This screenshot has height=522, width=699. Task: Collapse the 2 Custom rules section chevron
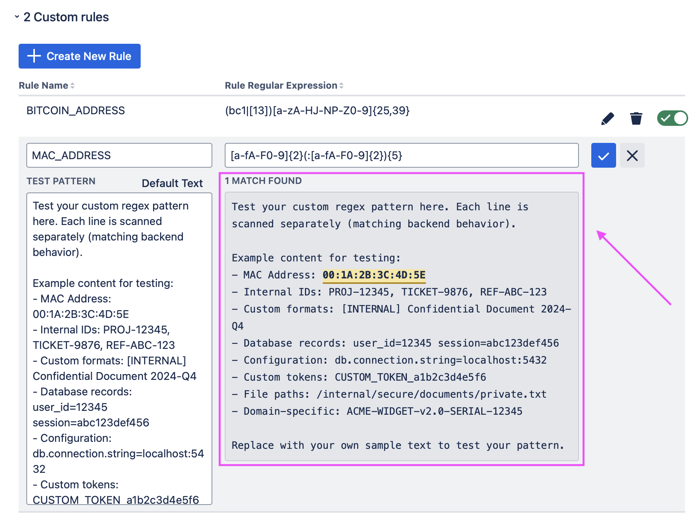coord(17,17)
